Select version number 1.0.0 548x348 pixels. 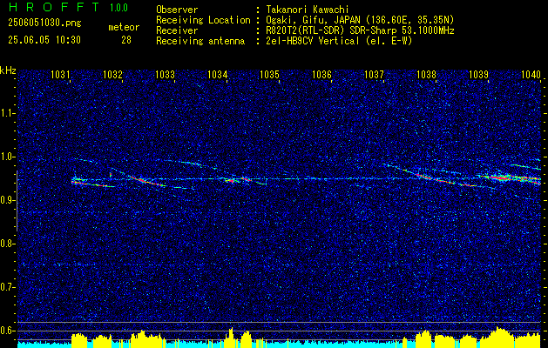point(118,8)
